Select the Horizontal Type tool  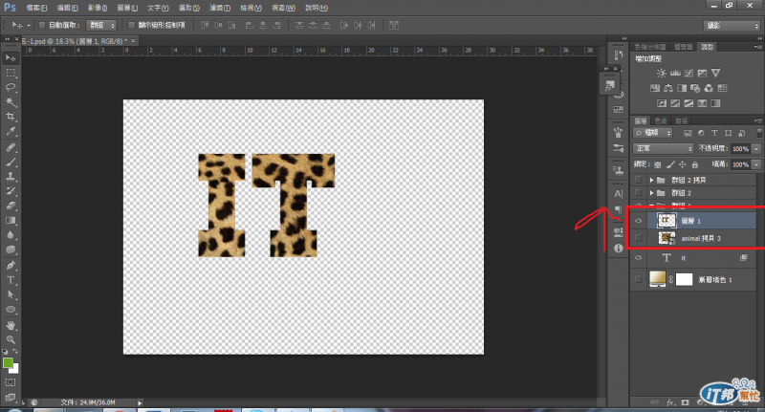(11, 280)
